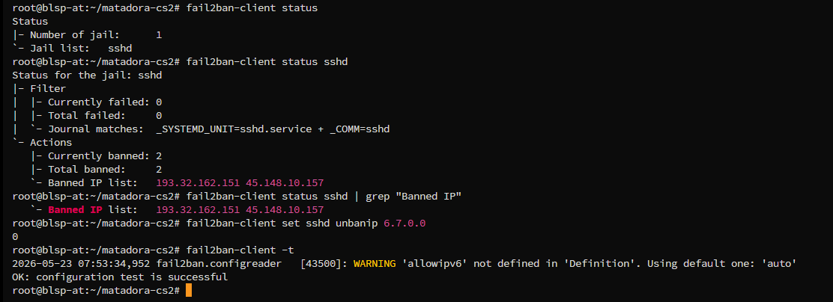Click the 'Status for the jail: sshd' line
833x302 pixels.
[87, 75]
